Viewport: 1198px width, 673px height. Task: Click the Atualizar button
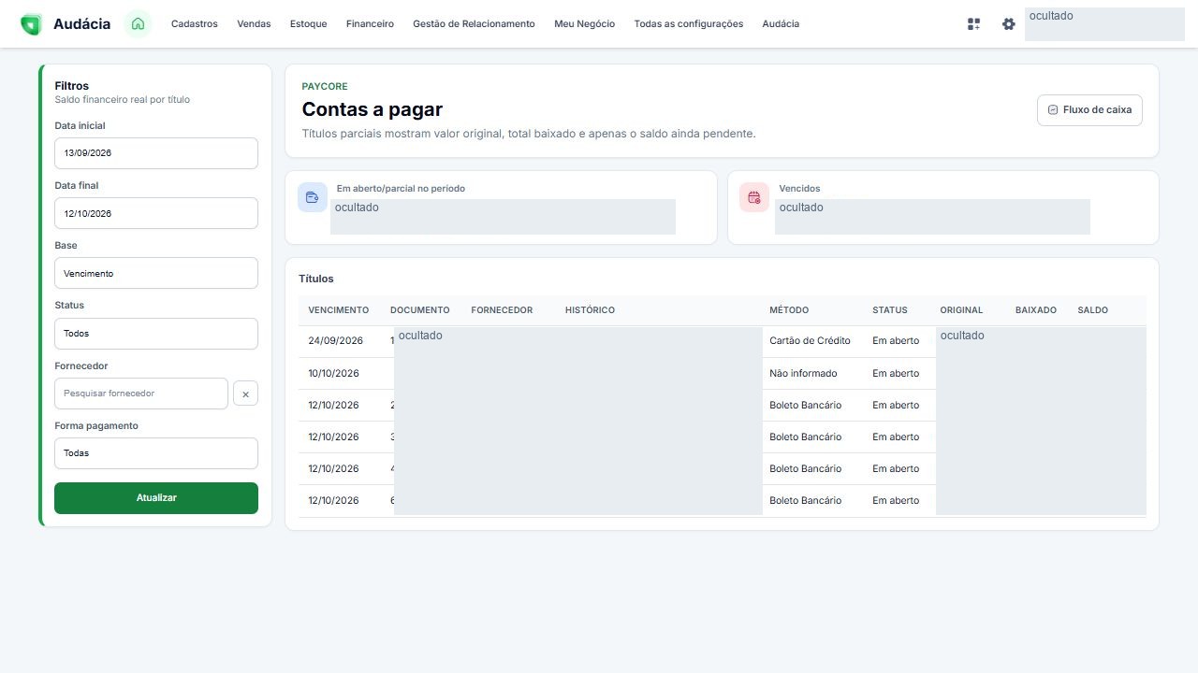pos(156,498)
